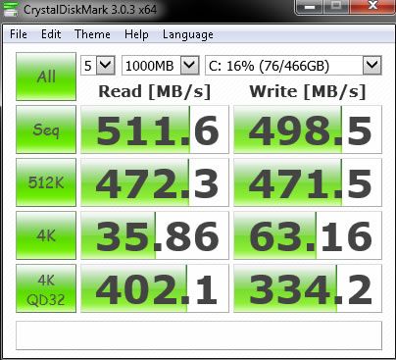Minimize the CrystalDiskMark window
Image resolution: width=396 pixels, height=360 pixels.
coord(310,7)
